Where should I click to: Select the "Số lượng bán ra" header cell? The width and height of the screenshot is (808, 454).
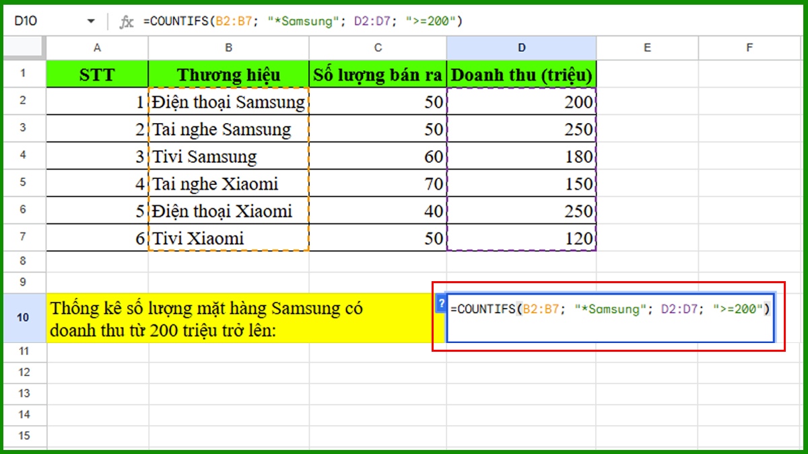tap(377, 75)
